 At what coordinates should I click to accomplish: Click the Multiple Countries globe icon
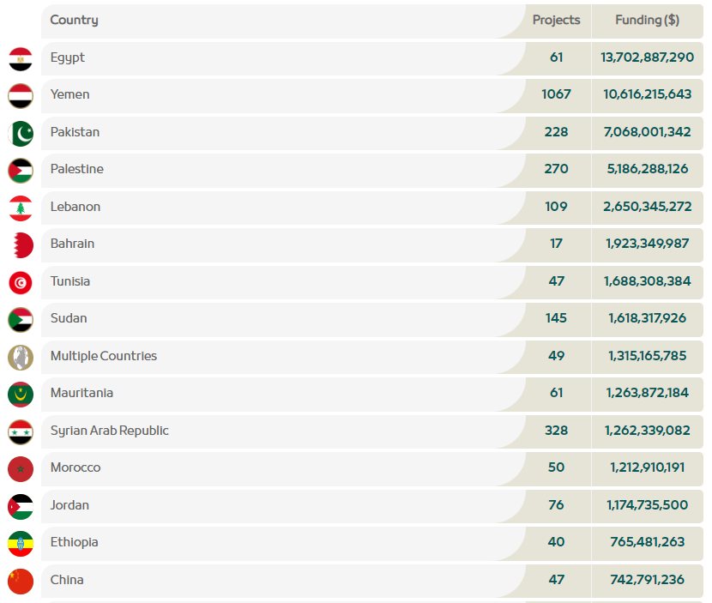[x=21, y=357]
